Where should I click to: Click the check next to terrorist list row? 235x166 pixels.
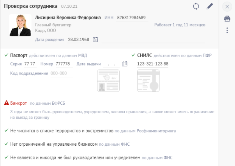(x=6, y=130)
